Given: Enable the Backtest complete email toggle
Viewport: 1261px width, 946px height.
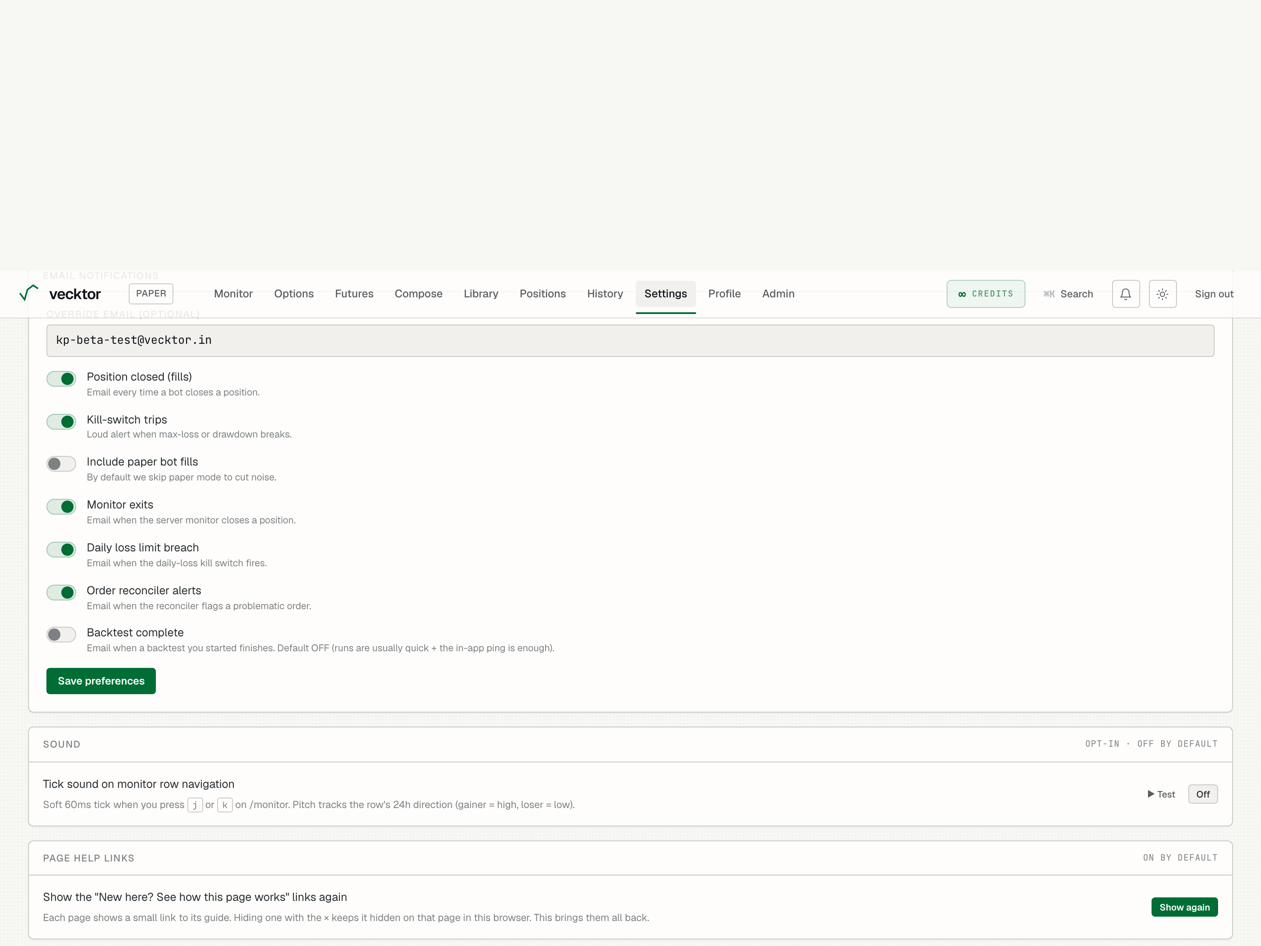Looking at the screenshot, I should [x=61, y=635].
